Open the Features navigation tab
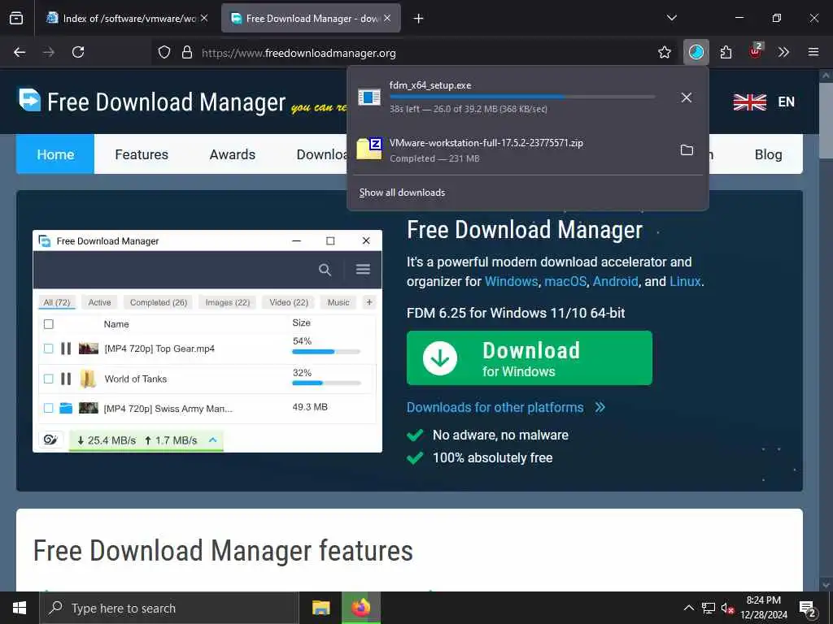 142,154
